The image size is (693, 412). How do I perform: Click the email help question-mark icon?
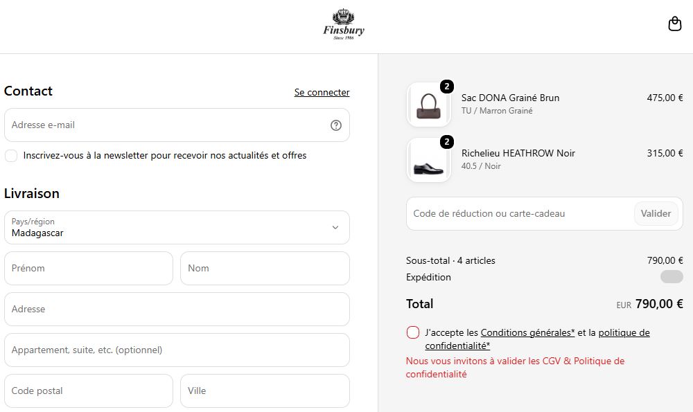336,125
